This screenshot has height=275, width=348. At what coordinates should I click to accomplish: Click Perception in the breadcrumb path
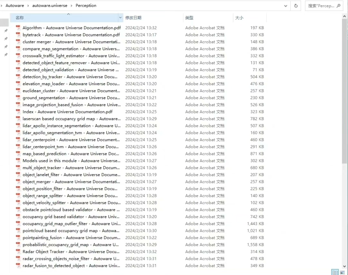pyautogui.click(x=86, y=5)
